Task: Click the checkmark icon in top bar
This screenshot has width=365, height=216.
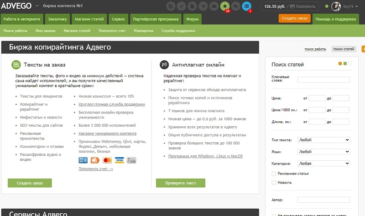Action: [182, 6]
